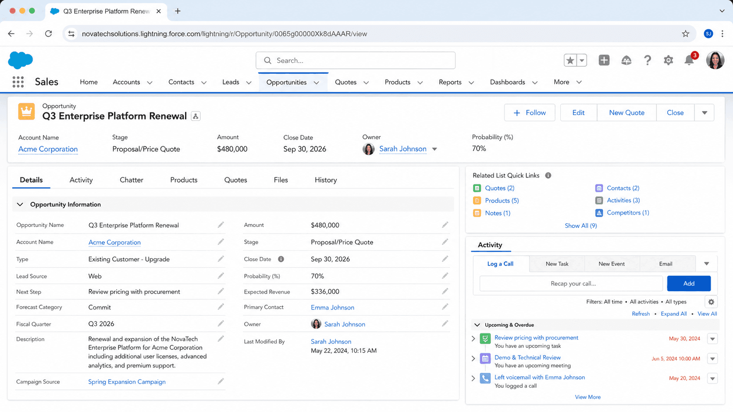Click the browser address bar URL
733x412 pixels.
(x=224, y=34)
